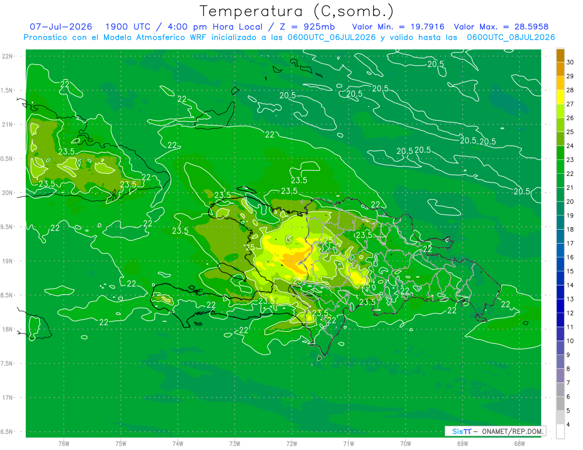Click the '69W' longitude axis label
The image size is (583, 450).
tap(463, 443)
